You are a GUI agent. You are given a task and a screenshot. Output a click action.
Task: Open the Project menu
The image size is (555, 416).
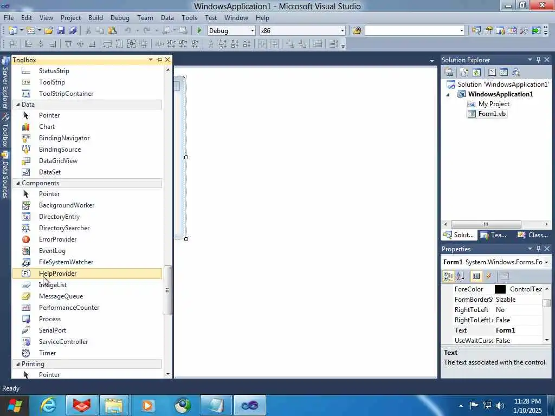coord(70,18)
